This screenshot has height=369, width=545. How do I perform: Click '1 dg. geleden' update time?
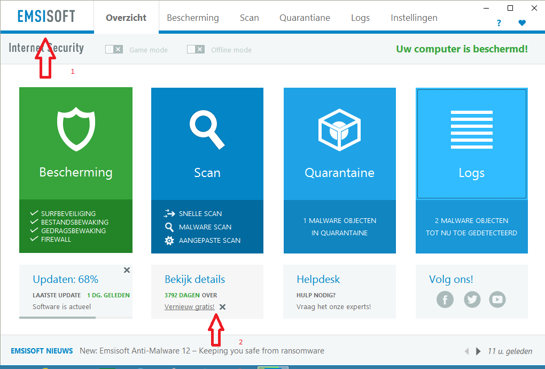click(x=108, y=295)
